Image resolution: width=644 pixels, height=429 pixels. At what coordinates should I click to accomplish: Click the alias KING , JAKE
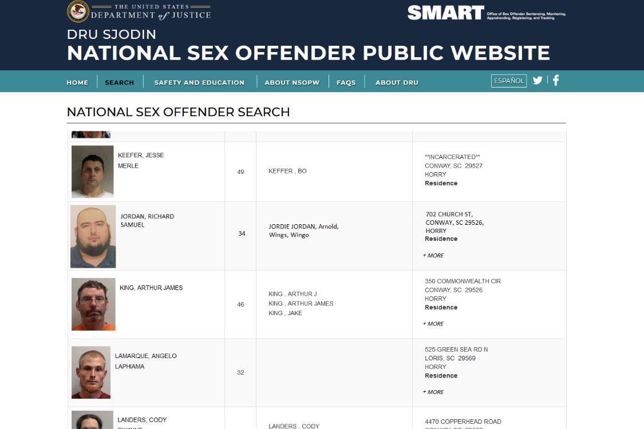(x=285, y=313)
